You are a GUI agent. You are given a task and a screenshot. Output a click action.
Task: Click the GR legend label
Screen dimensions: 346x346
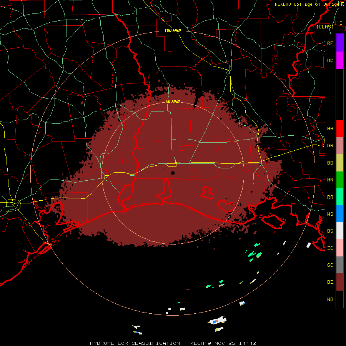(330, 146)
